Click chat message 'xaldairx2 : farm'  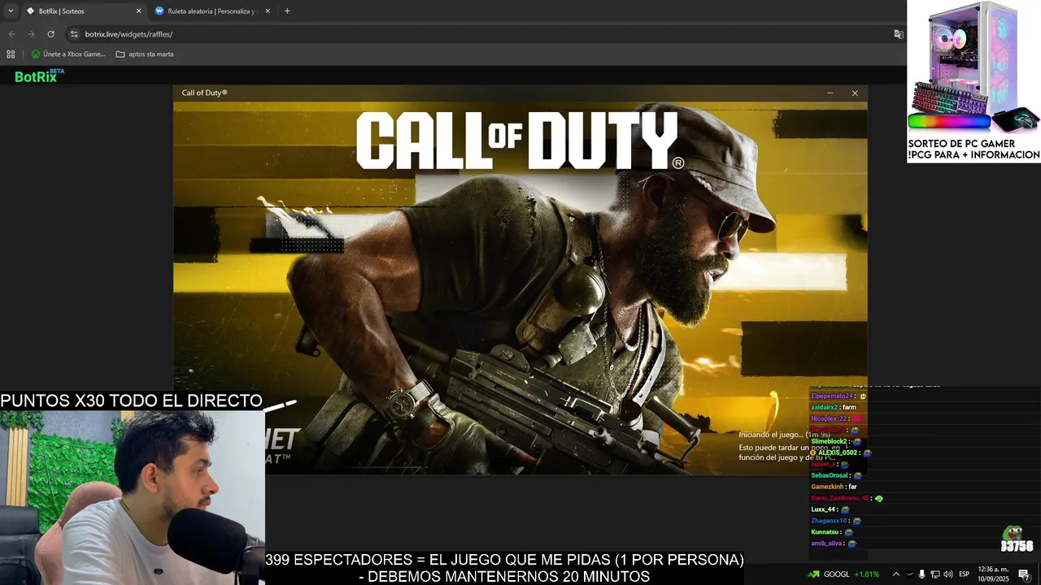coord(834,407)
